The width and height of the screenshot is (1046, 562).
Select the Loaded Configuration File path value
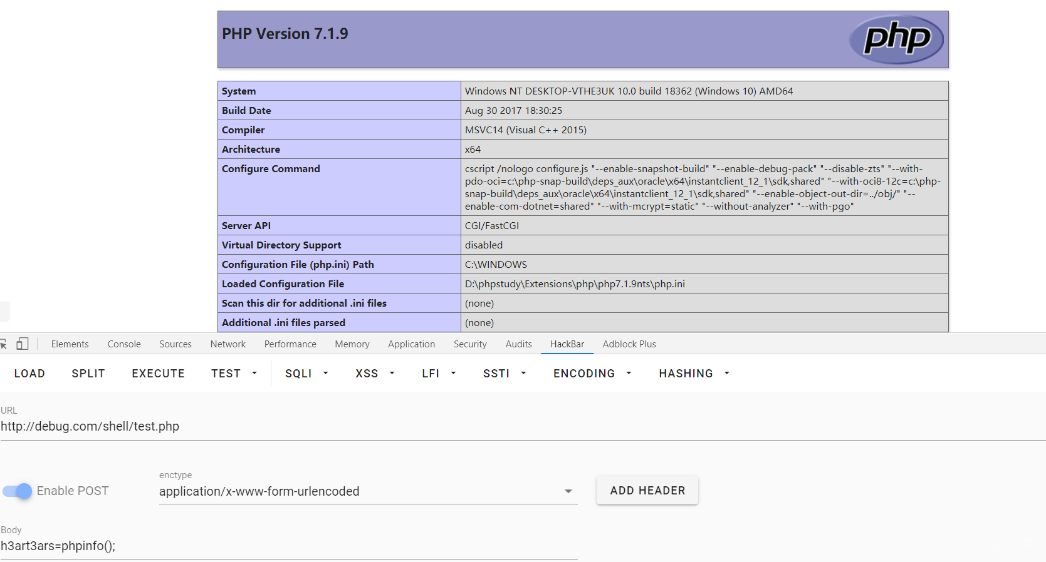[575, 284]
